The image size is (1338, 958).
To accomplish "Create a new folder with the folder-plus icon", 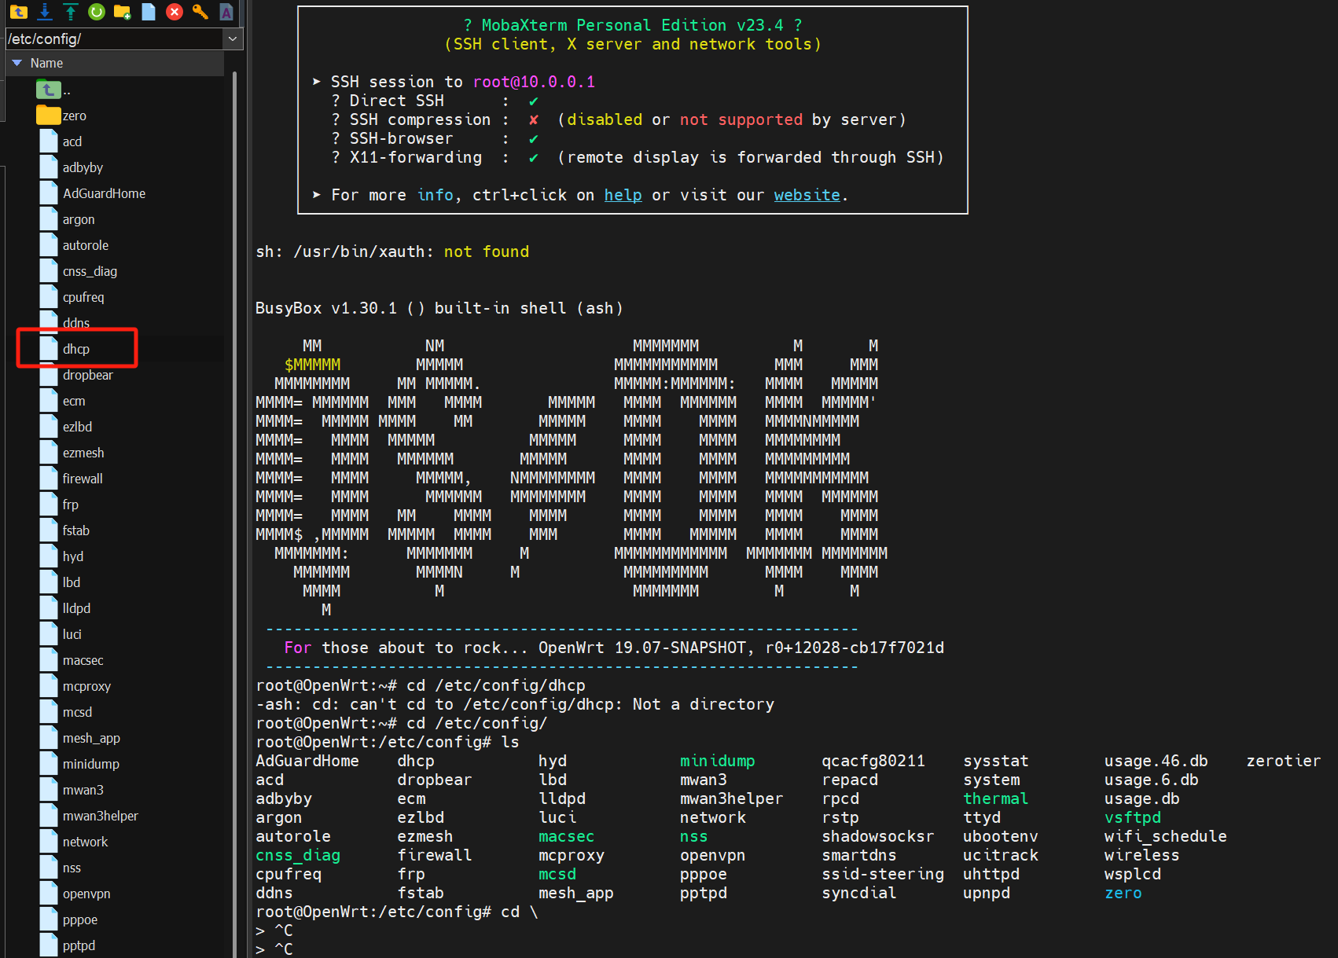I will pos(123,12).
